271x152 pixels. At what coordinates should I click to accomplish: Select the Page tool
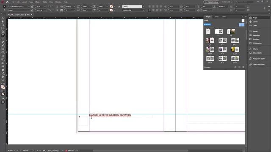coord(3,25)
